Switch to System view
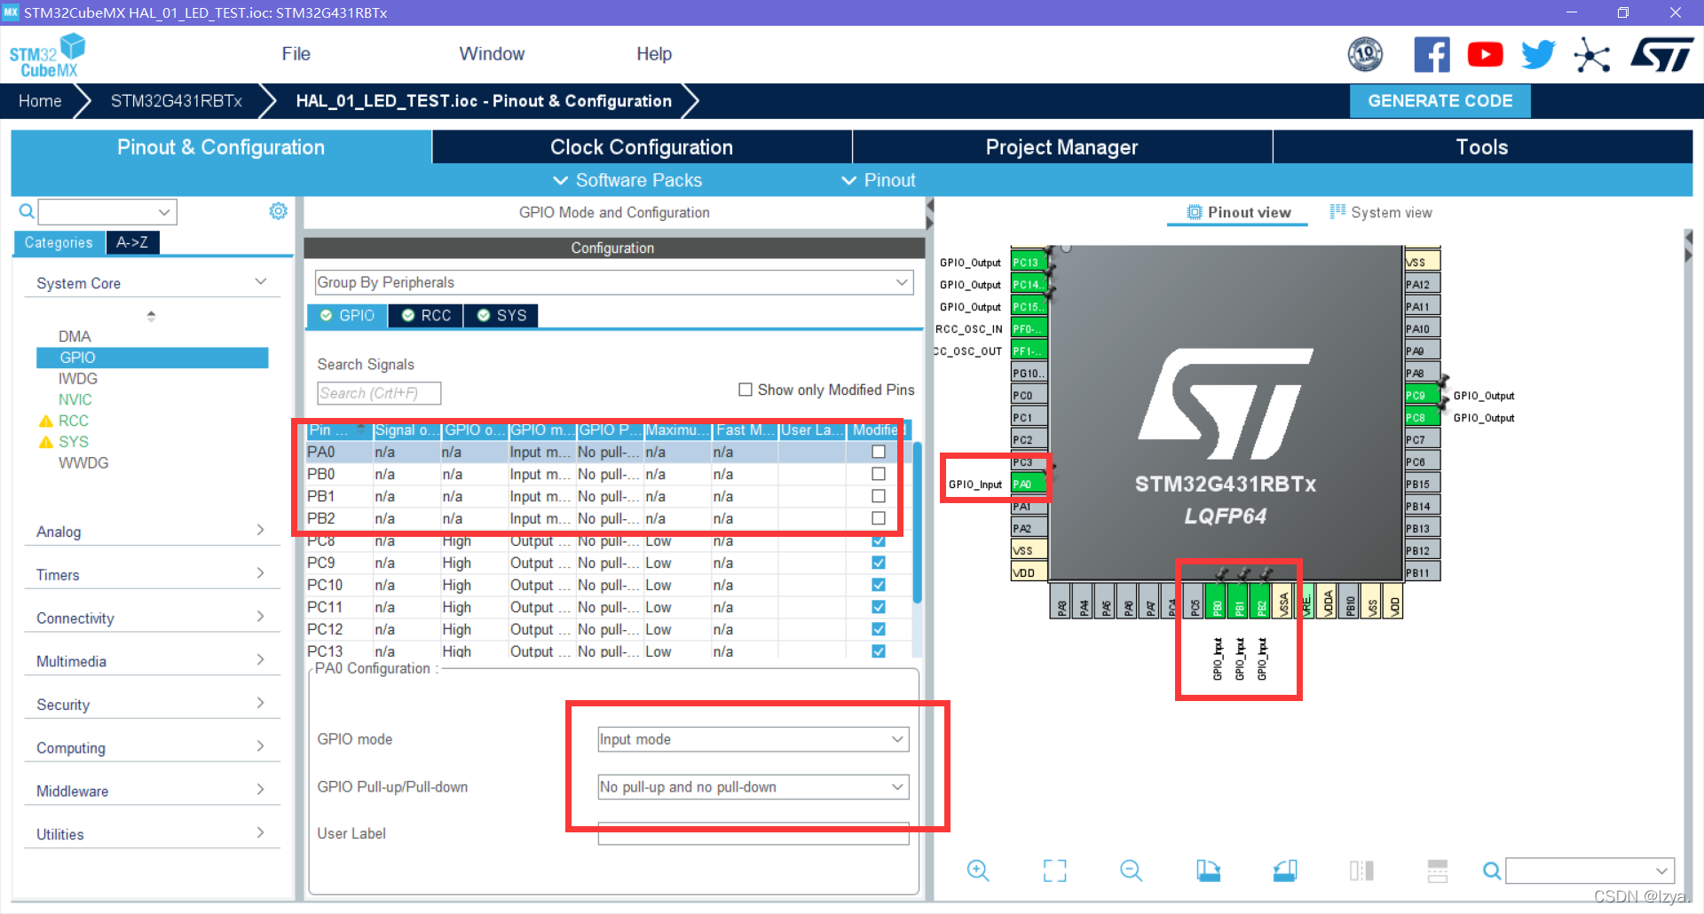The height and width of the screenshot is (914, 1704). [x=1380, y=212]
